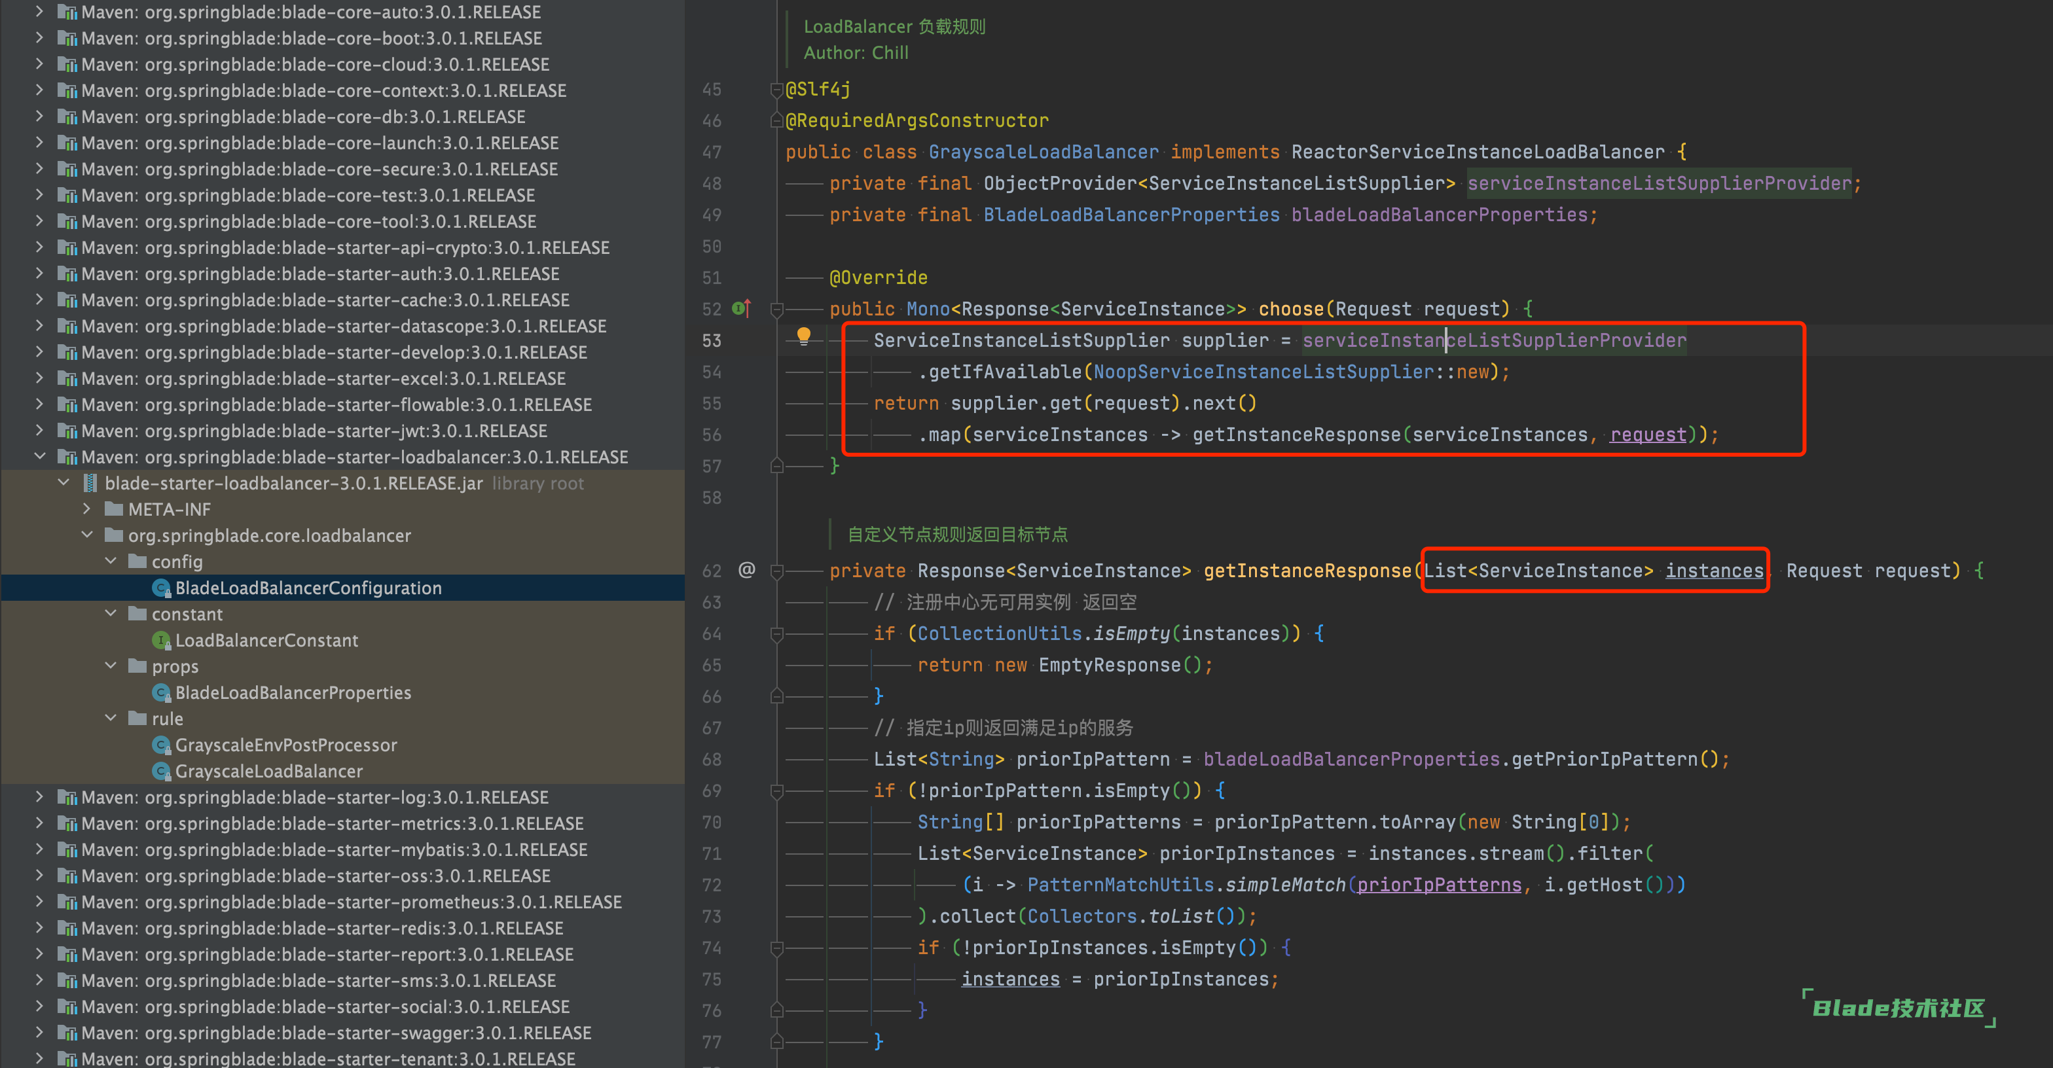The height and width of the screenshot is (1068, 2053).
Task: Select the LoadBalancerConstant interface icon
Action: coord(161,640)
